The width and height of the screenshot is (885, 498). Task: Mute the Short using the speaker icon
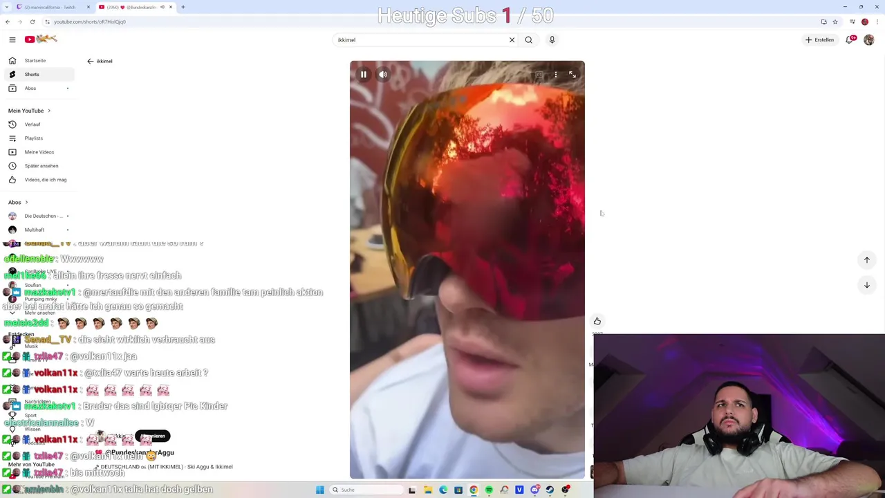[383, 75]
